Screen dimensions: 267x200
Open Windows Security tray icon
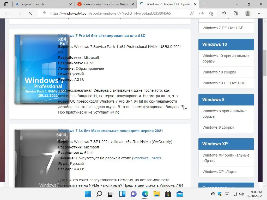click(x=220, y=194)
